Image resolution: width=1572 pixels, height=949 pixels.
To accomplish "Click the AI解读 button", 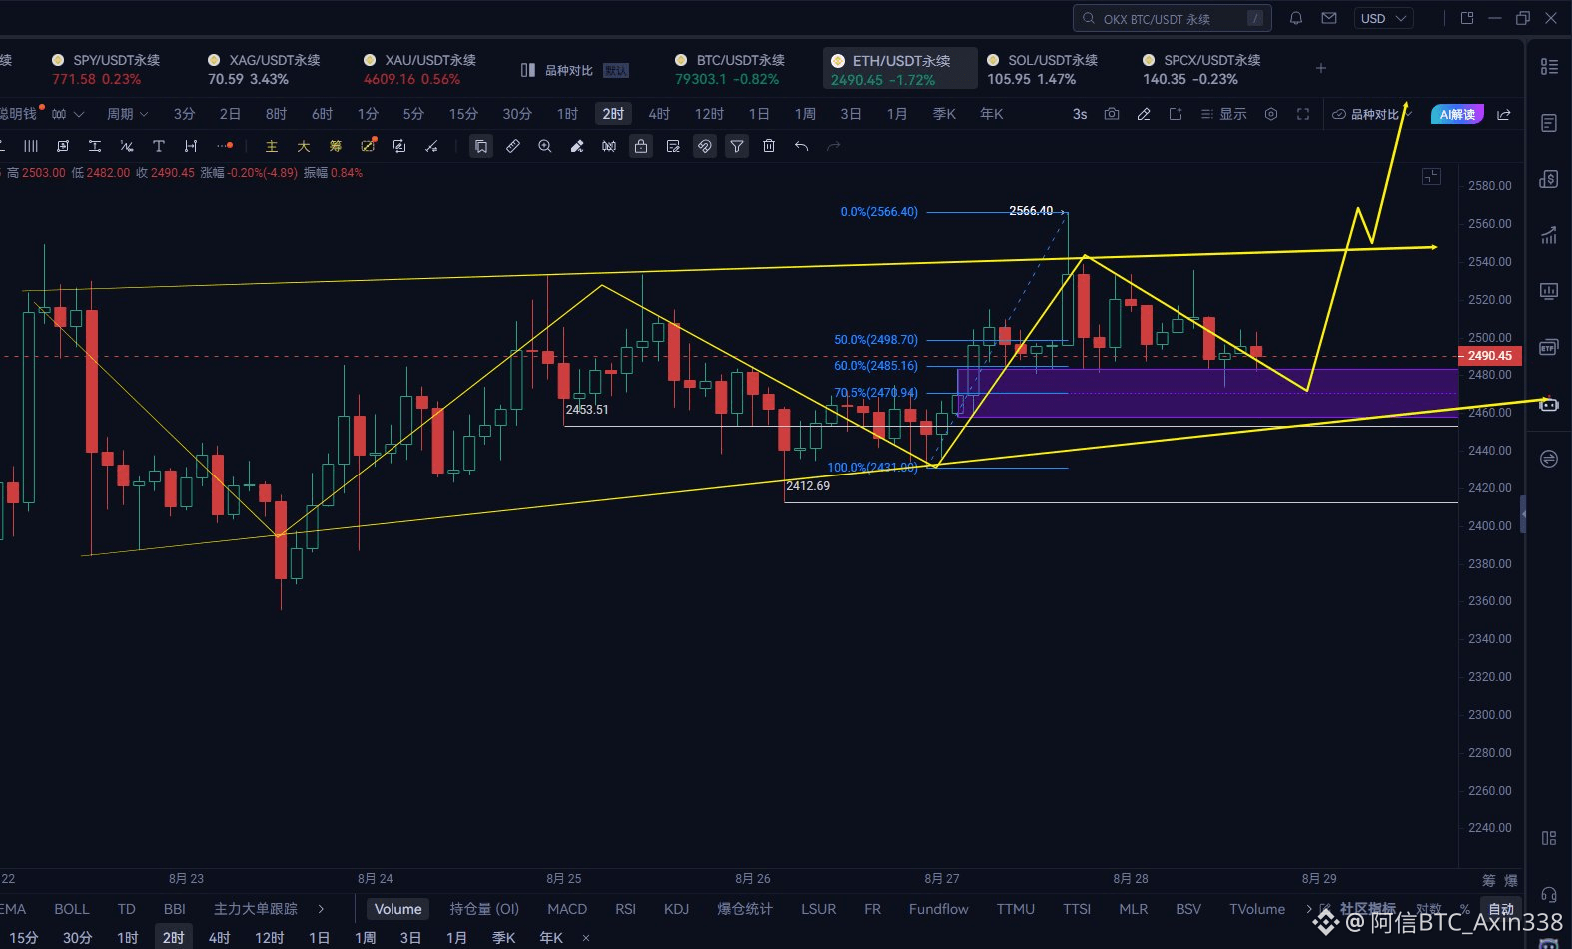I will 1457,114.
